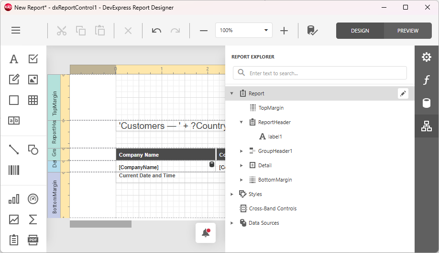Viewport: 439px width, 253px height.
Task: Open the hamburger menu
Action: (16, 30)
